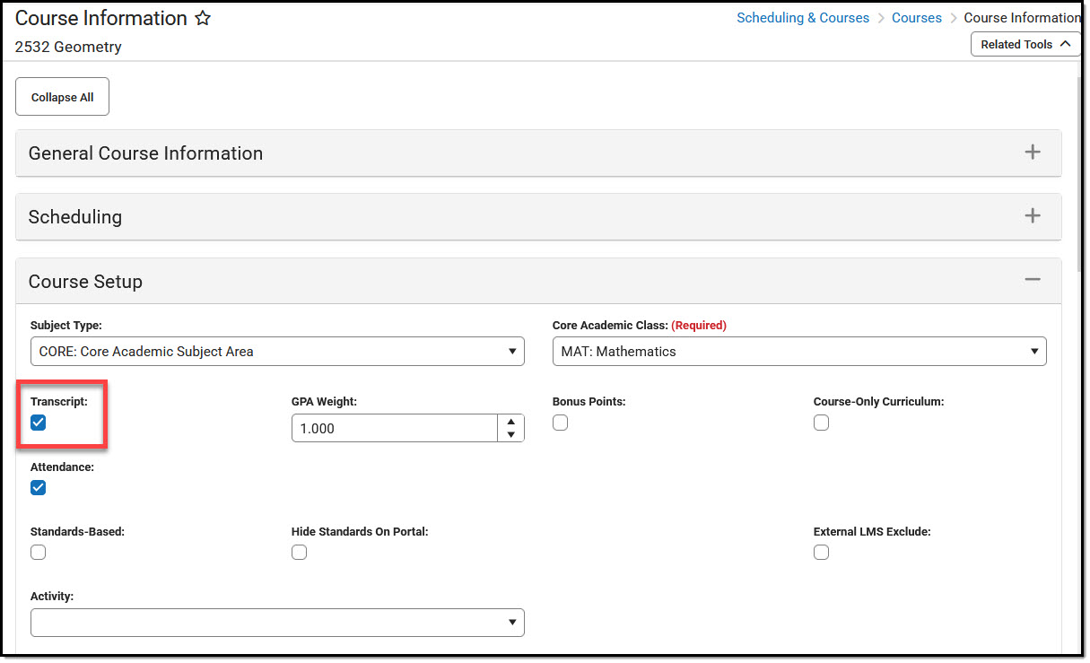1090x663 pixels.
Task: Uncheck the Transcript checkbox
Action: point(39,423)
